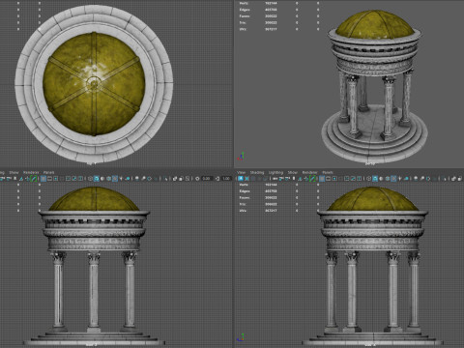
Task: Toggle Wireframe on Shaded in lower-right panel
Action: pyautogui.click(x=388, y=178)
